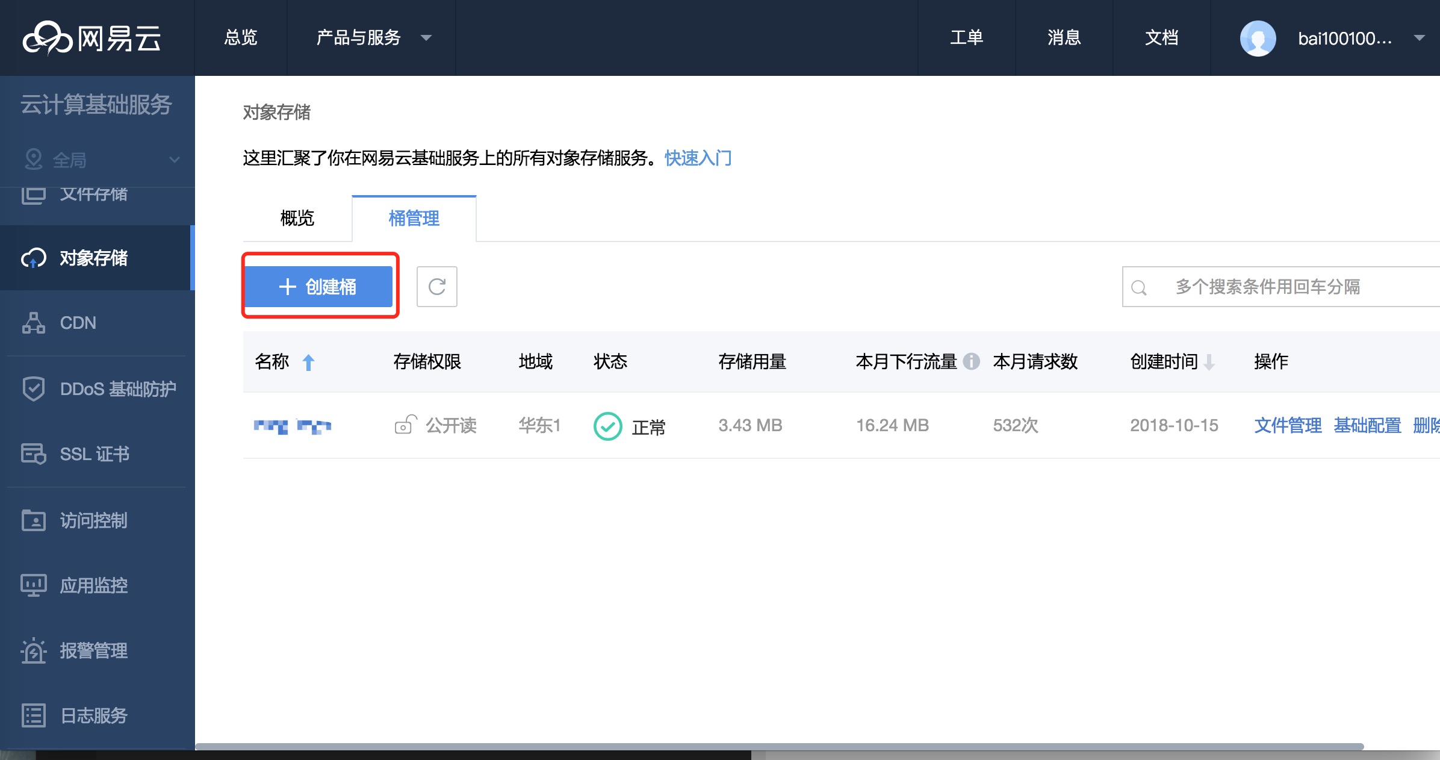Click the green 正常 status checkmark
The height and width of the screenshot is (760, 1440).
tap(607, 426)
